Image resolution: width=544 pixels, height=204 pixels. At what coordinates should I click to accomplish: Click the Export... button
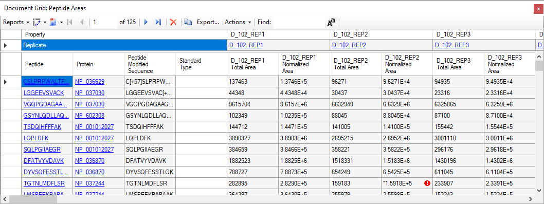208,22
